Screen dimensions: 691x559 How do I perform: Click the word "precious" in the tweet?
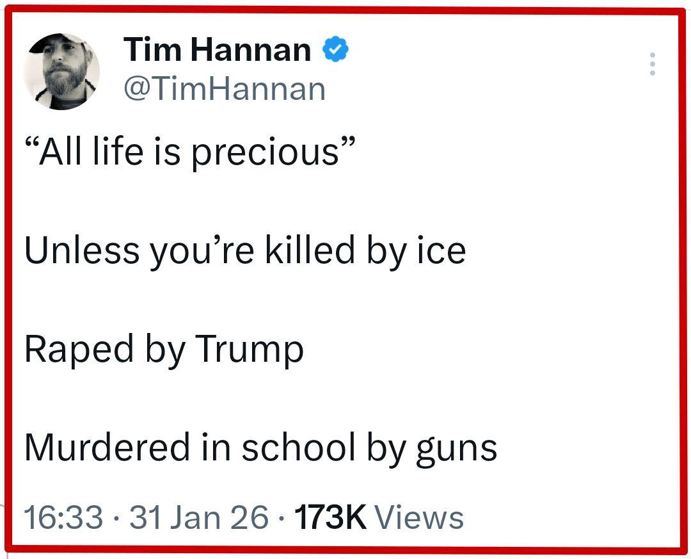click(265, 154)
